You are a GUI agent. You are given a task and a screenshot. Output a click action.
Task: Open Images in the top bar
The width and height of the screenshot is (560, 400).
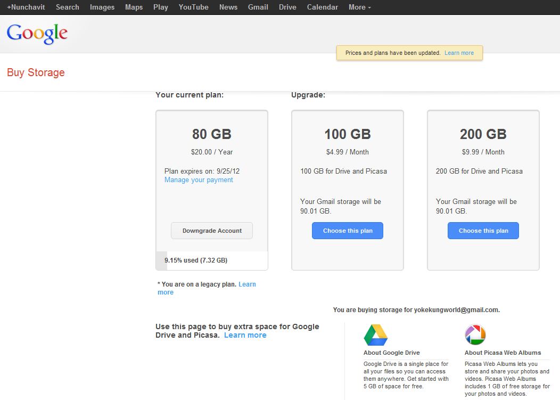(x=102, y=7)
